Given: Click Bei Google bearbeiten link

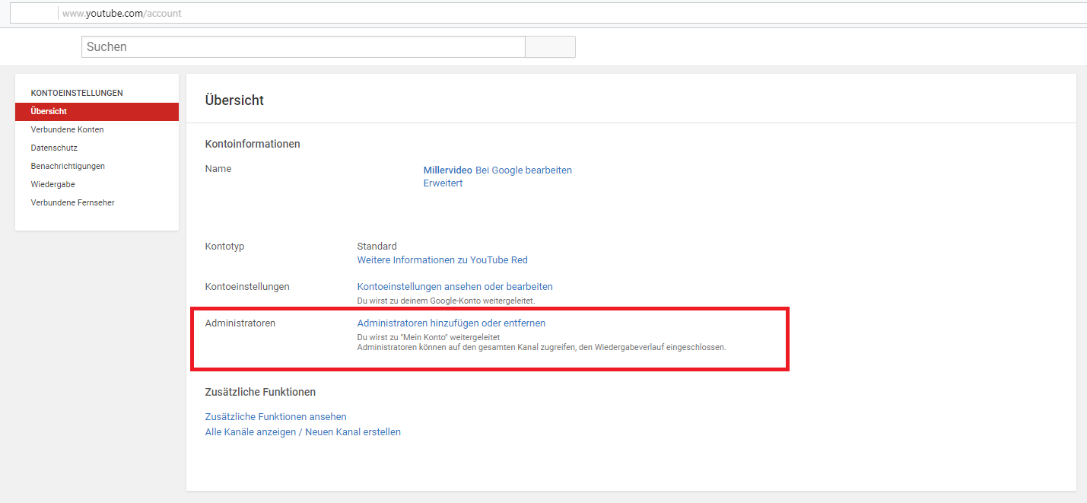Looking at the screenshot, I should coord(523,170).
